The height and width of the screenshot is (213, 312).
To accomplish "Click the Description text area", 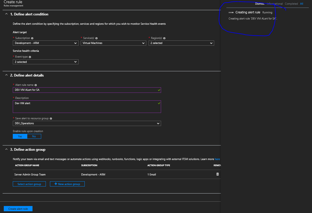I will [x=87, y=107].
